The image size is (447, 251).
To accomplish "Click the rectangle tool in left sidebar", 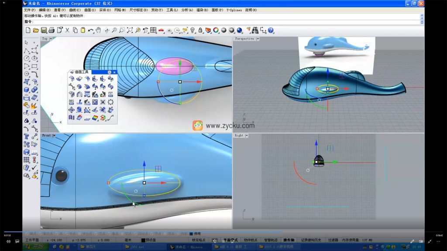I will (34, 66).
